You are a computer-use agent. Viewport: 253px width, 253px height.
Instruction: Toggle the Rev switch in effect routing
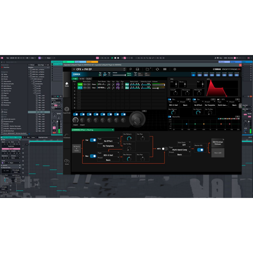click(93, 156)
